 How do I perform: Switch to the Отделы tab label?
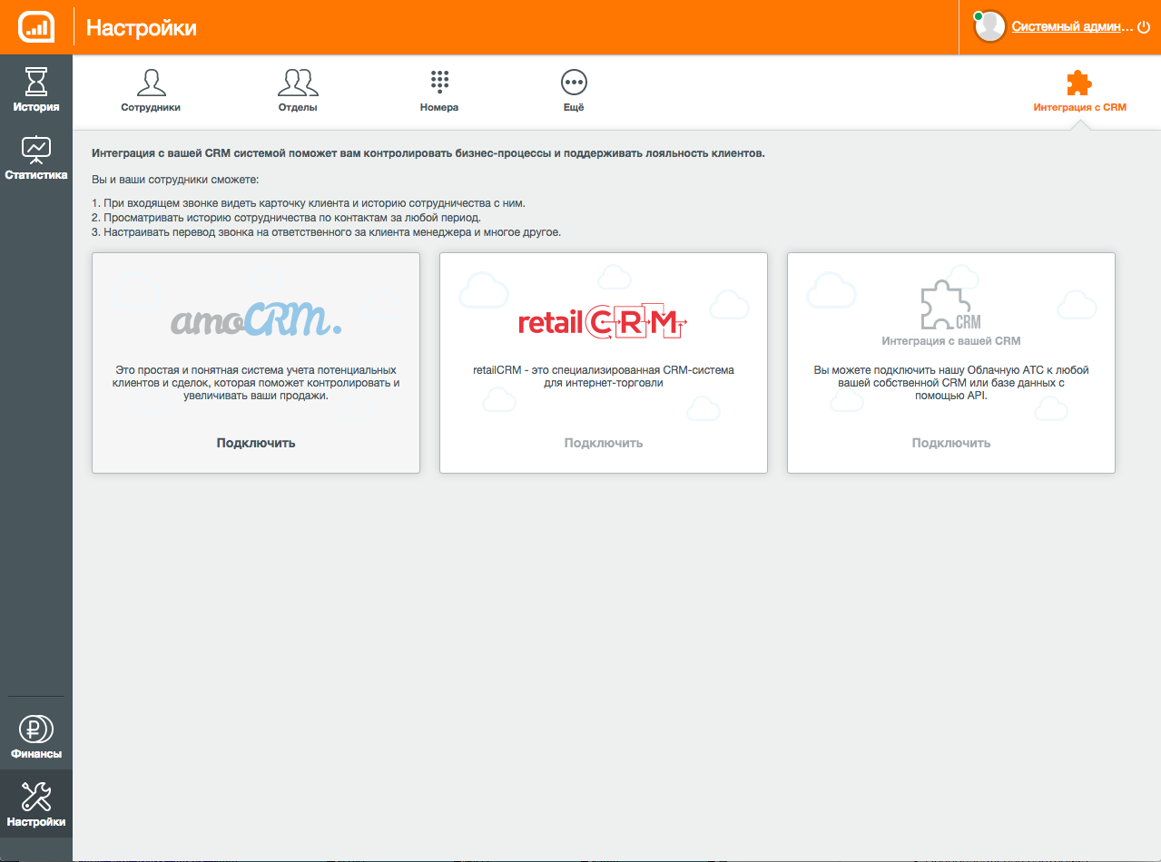tap(298, 107)
